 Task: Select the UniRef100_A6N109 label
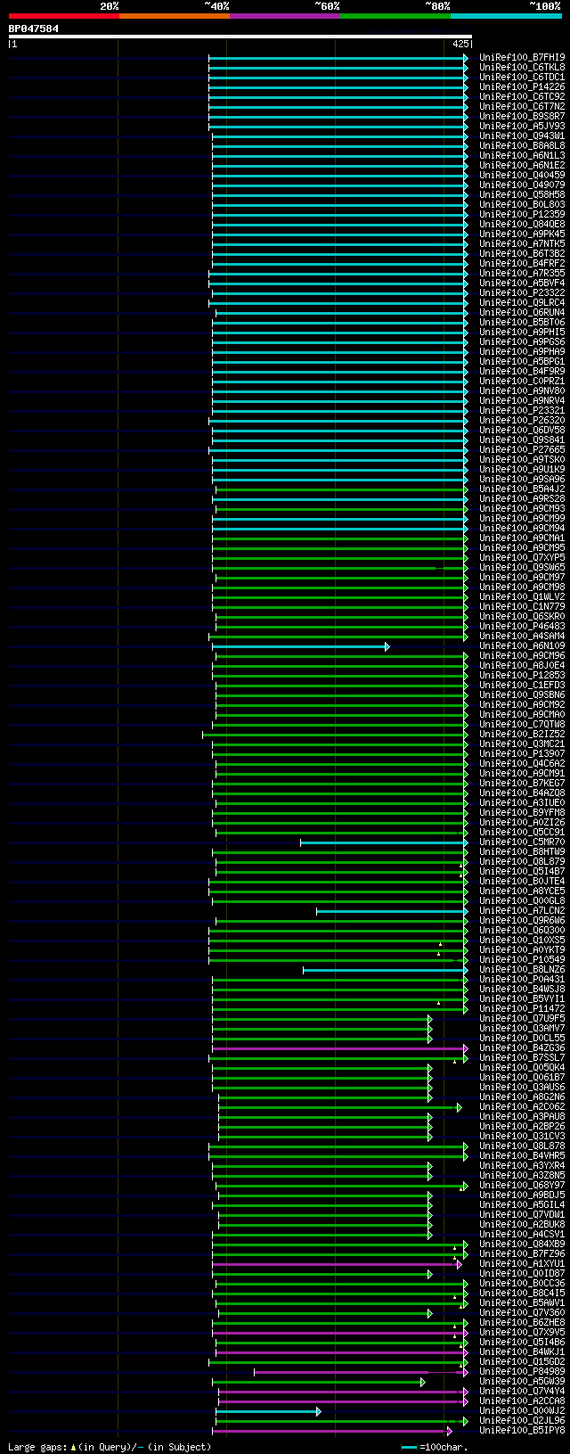tap(522, 645)
